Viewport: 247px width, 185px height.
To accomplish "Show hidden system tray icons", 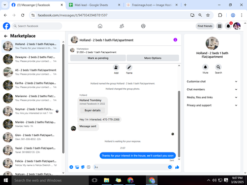I will (208, 180).
